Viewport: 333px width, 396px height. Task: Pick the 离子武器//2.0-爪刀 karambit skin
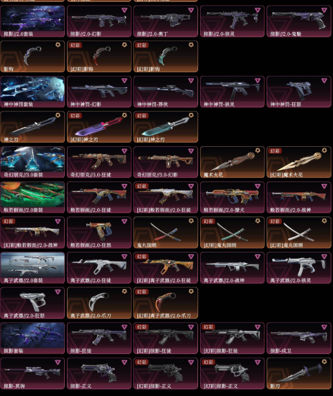point(99,303)
